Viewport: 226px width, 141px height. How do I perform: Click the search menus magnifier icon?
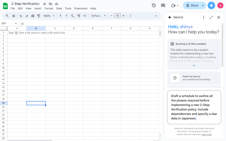coord(7,16)
